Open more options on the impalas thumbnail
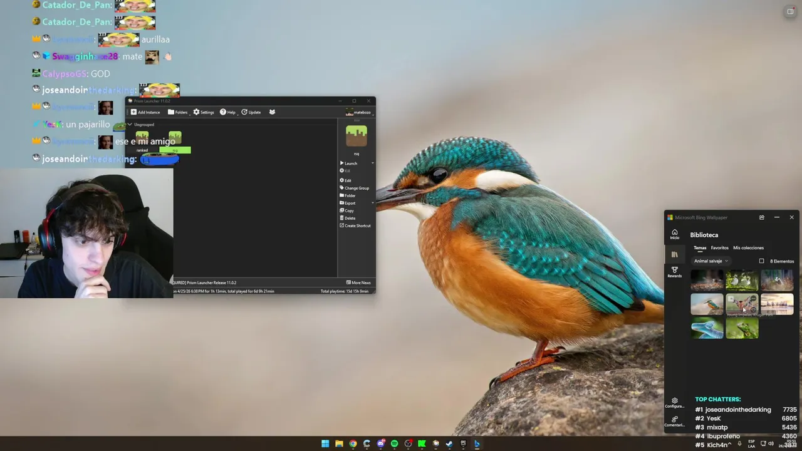Image resolution: width=802 pixels, height=451 pixels. pyautogui.click(x=753, y=299)
